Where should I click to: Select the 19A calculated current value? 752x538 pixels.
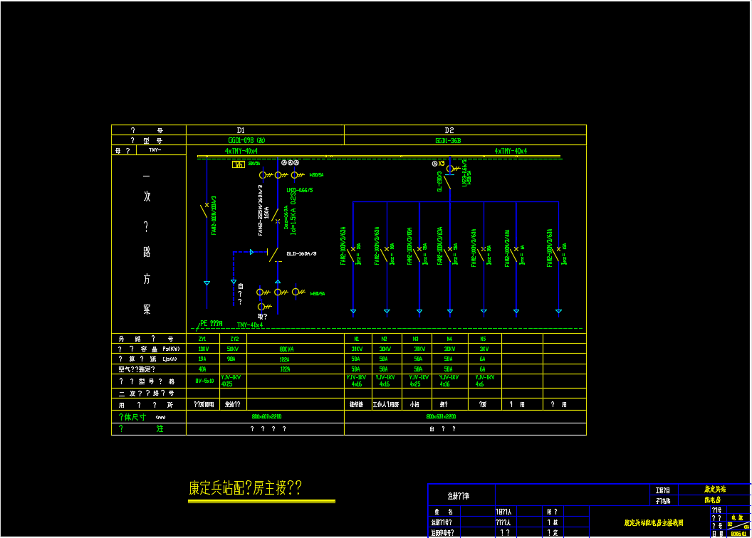[202, 359]
